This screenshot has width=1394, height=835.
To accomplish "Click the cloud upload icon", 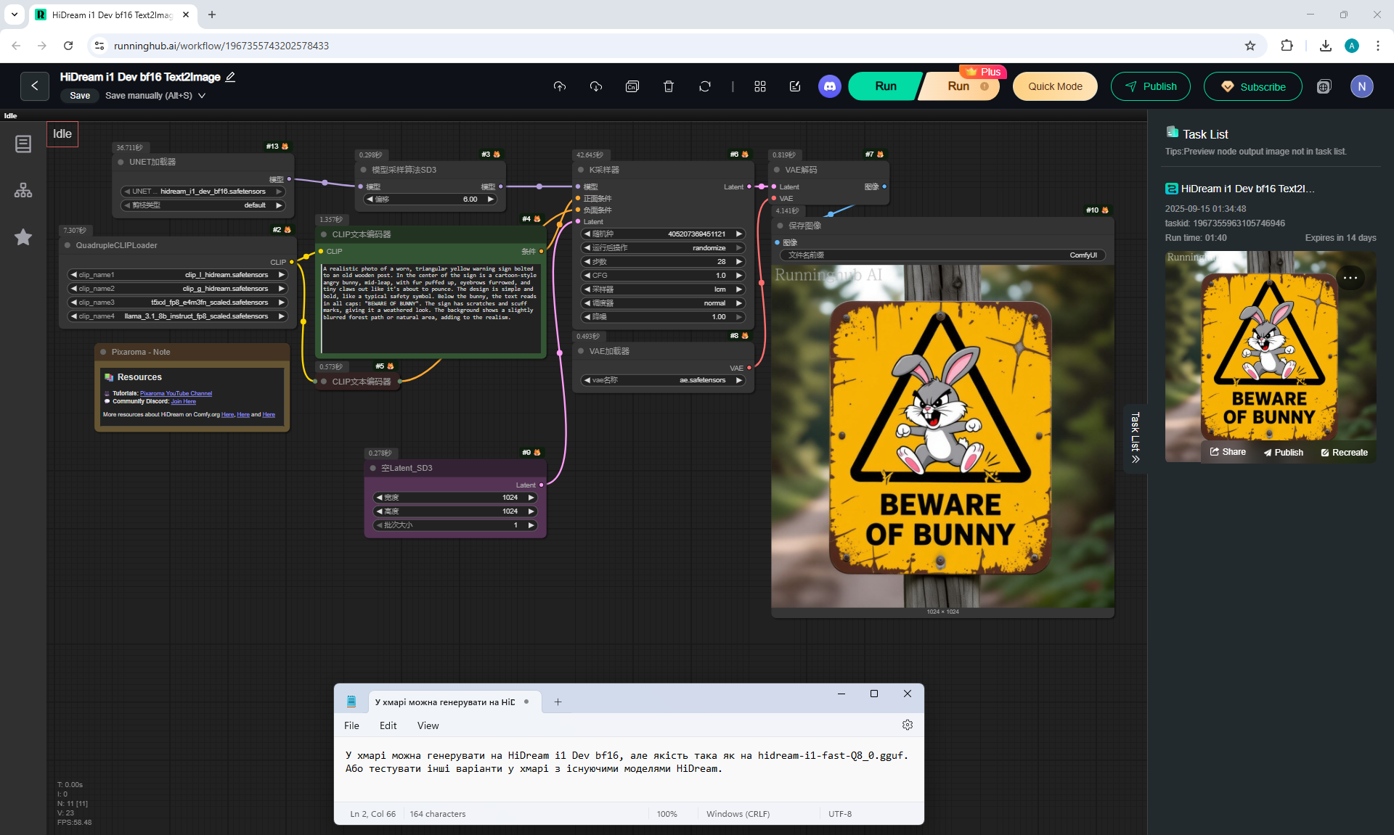I will coord(559,86).
